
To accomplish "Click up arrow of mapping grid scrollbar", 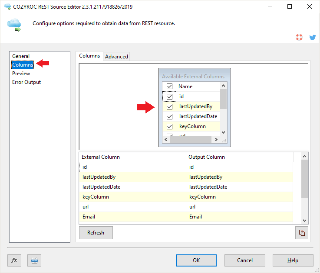I will 304,156.
